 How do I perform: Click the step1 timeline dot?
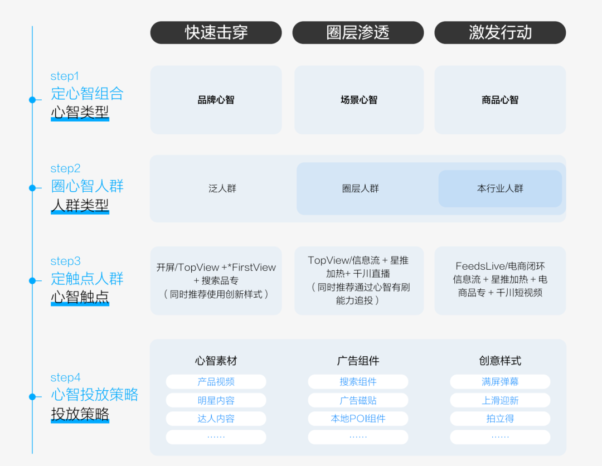pyautogui.click(x=32, y=100)
